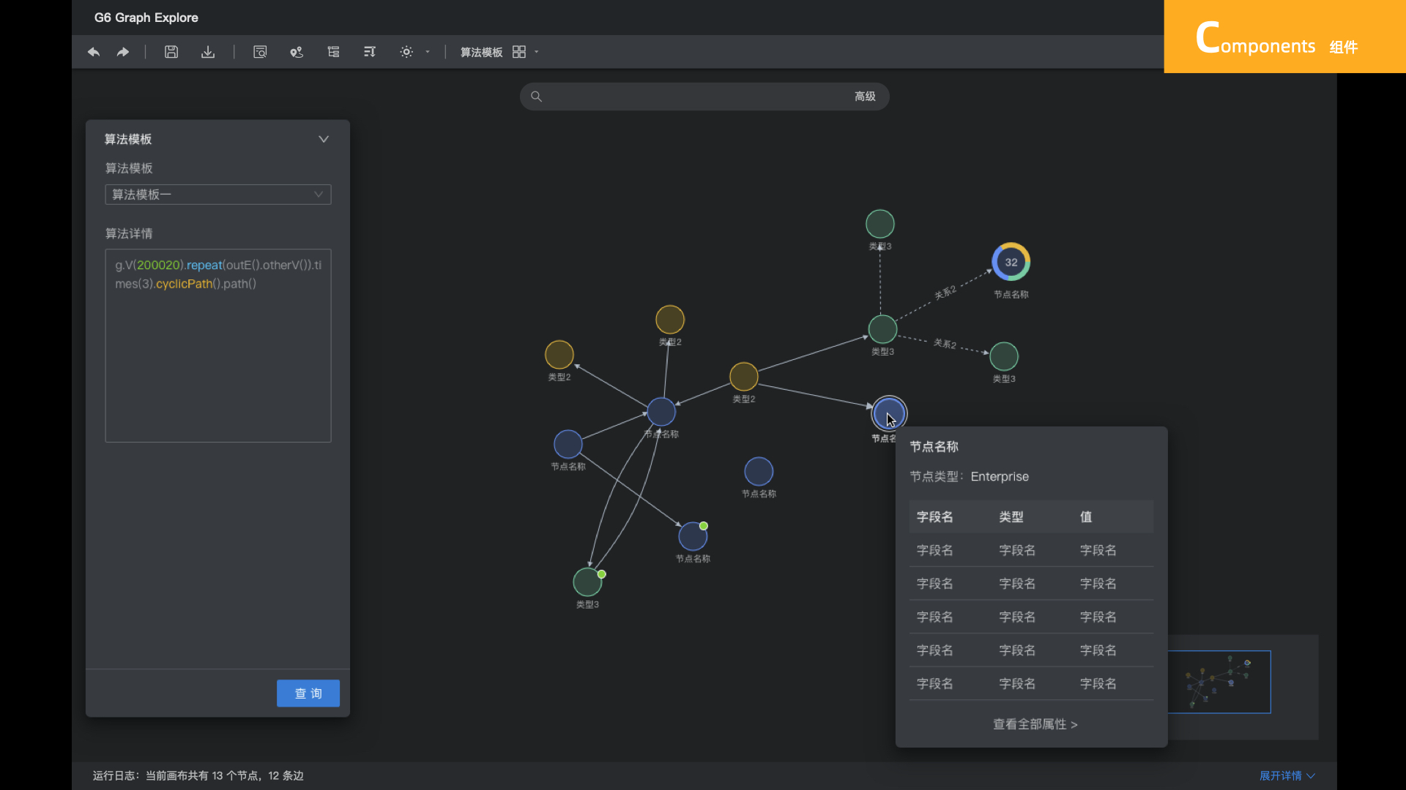
Task: Collapse the 算法模板 panel chevron
Action: pyautogui.click(x=324, y=139)
